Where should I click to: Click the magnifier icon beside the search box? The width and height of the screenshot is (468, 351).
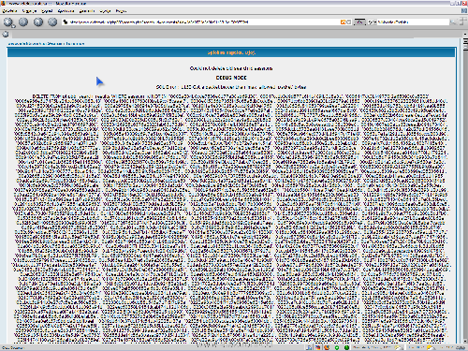point(453,22)
